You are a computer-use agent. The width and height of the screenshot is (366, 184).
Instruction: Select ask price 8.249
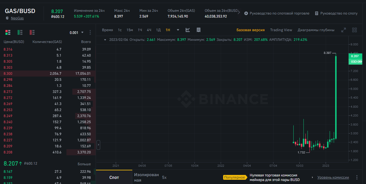click(8, 116)
